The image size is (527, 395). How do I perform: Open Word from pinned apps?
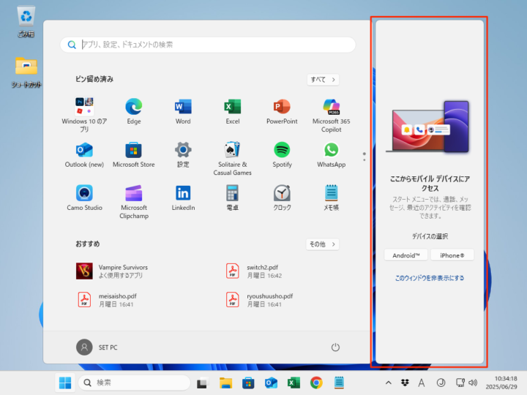pos(183,111)
